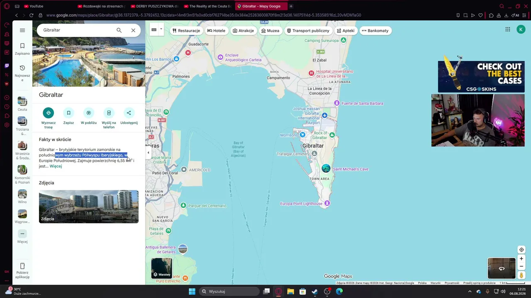Click the browser address bar URL
The image size is (531, 298).
pos(204,15)
